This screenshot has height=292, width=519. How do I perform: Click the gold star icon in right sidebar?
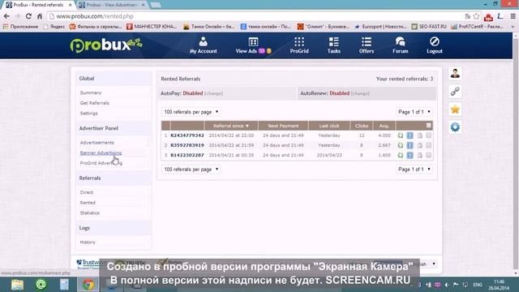[455, 109]
